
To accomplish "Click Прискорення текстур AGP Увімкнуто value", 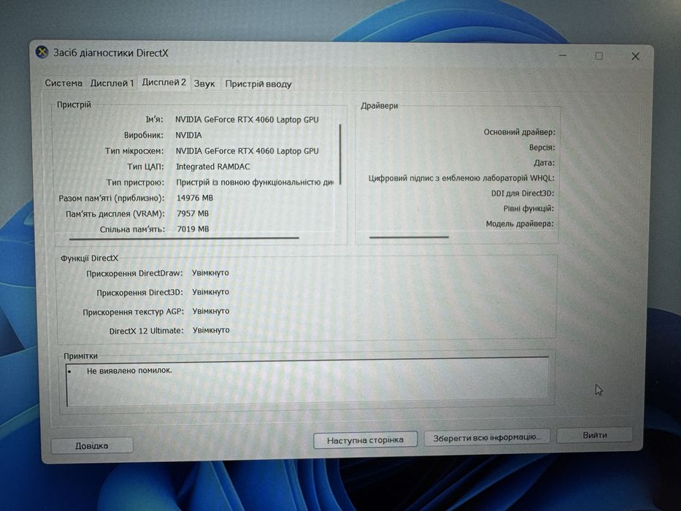I will point(211,311).
